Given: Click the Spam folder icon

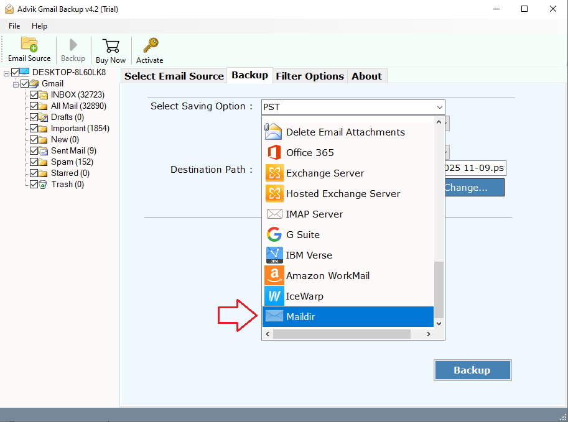Looking at the screenshot, I should pyautogui.click(x=44, y=162).
